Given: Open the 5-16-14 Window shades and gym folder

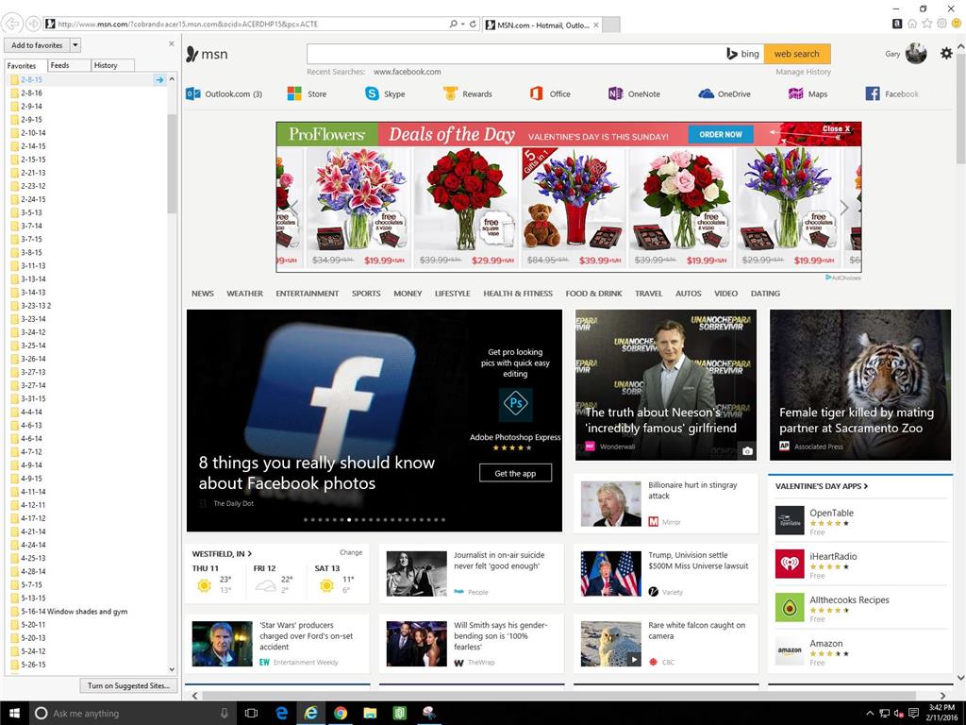Looking at the screenshot, I should coord(74,611).
